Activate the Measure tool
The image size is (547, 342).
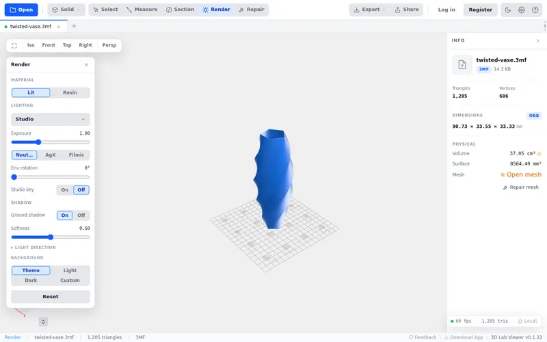(142, 10)
